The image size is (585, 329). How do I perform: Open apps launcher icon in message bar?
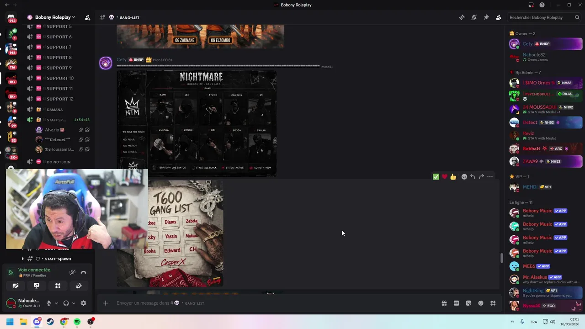(x=493, y=303)
